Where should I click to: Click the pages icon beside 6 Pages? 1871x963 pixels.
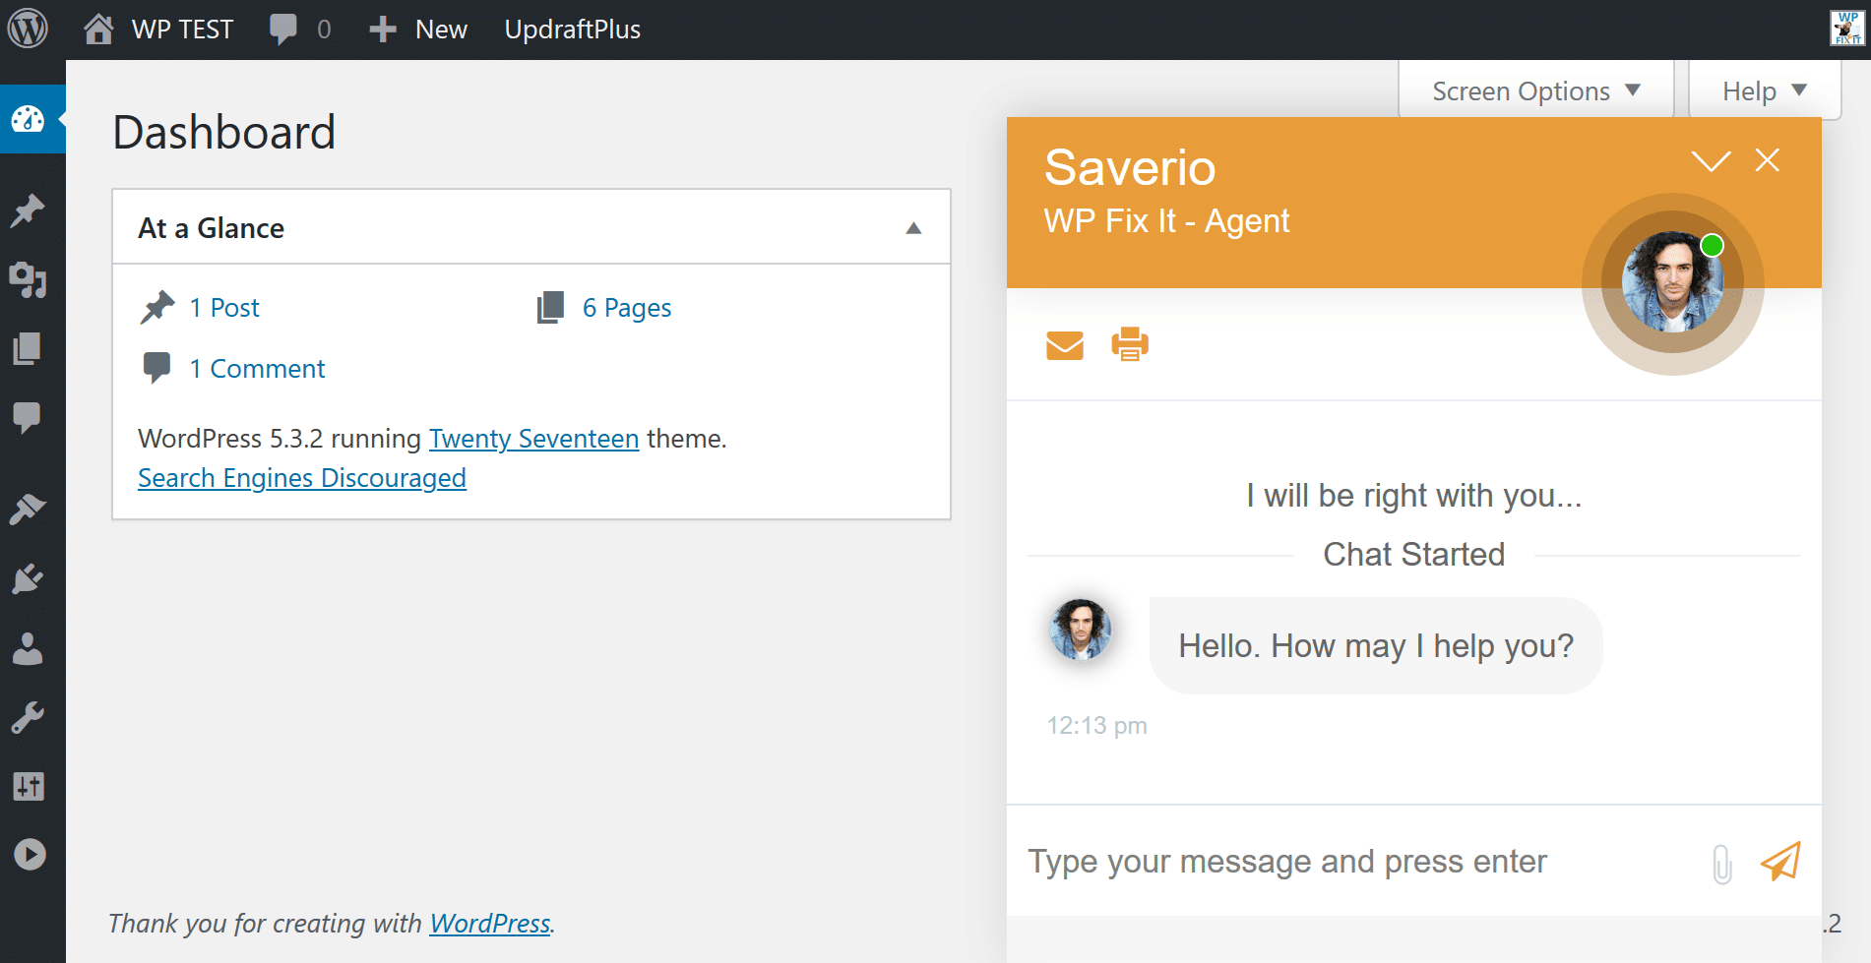551,308
